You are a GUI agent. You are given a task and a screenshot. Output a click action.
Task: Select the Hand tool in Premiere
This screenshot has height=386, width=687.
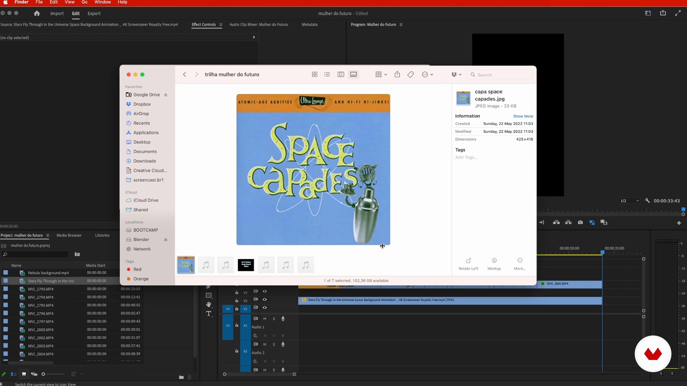click(x=209, y=305)
